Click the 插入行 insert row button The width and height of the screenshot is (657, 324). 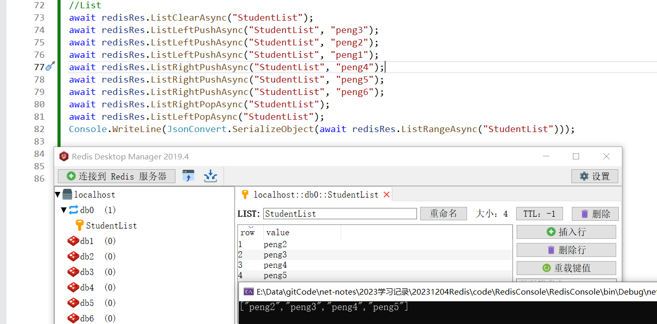coord(566,232)
